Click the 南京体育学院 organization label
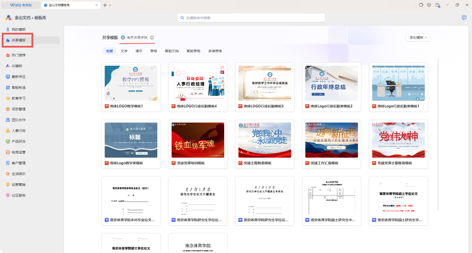 pyautogui.click(x=137, y=37)
